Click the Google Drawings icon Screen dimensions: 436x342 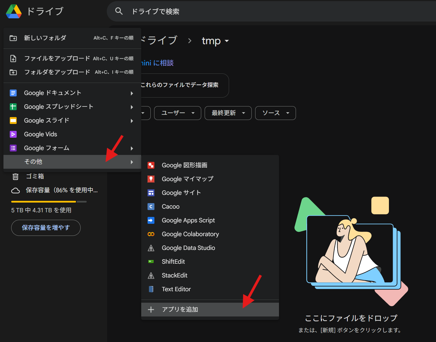click(151, 165)
